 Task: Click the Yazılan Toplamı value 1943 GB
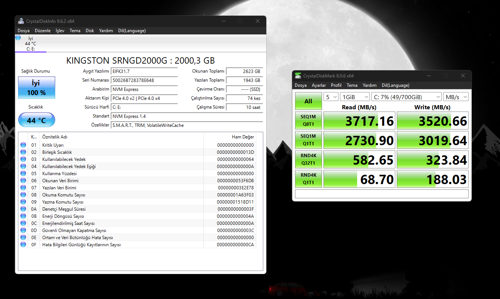point(244,80)
